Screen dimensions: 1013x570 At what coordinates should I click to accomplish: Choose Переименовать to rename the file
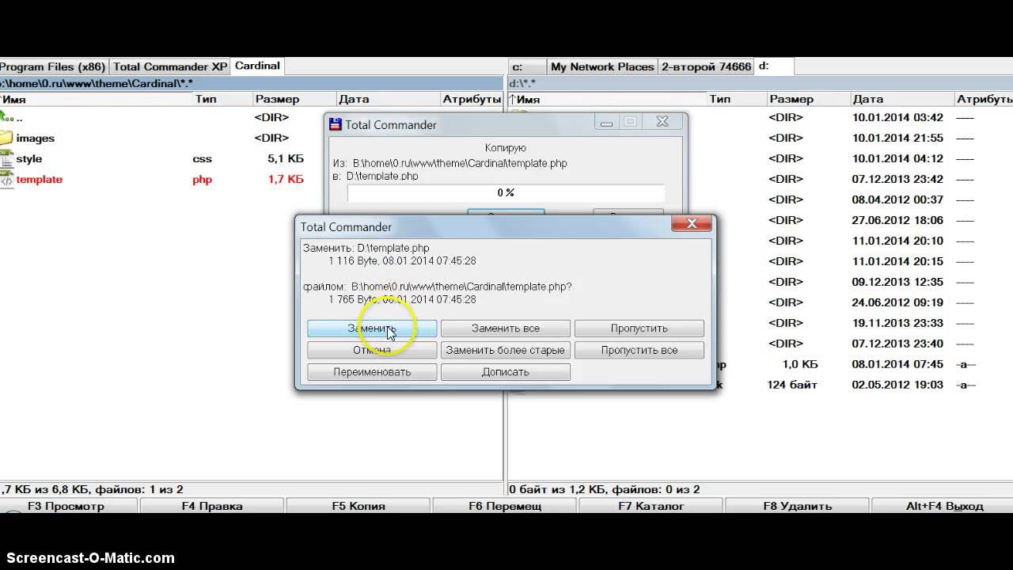372,372
